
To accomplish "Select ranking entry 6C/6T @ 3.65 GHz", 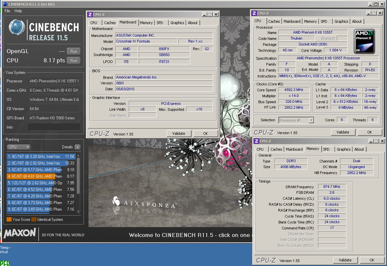I will [41, 209].
